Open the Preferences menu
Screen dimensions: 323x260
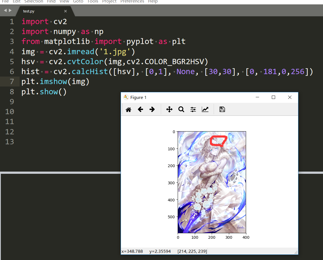coord(132,1)
